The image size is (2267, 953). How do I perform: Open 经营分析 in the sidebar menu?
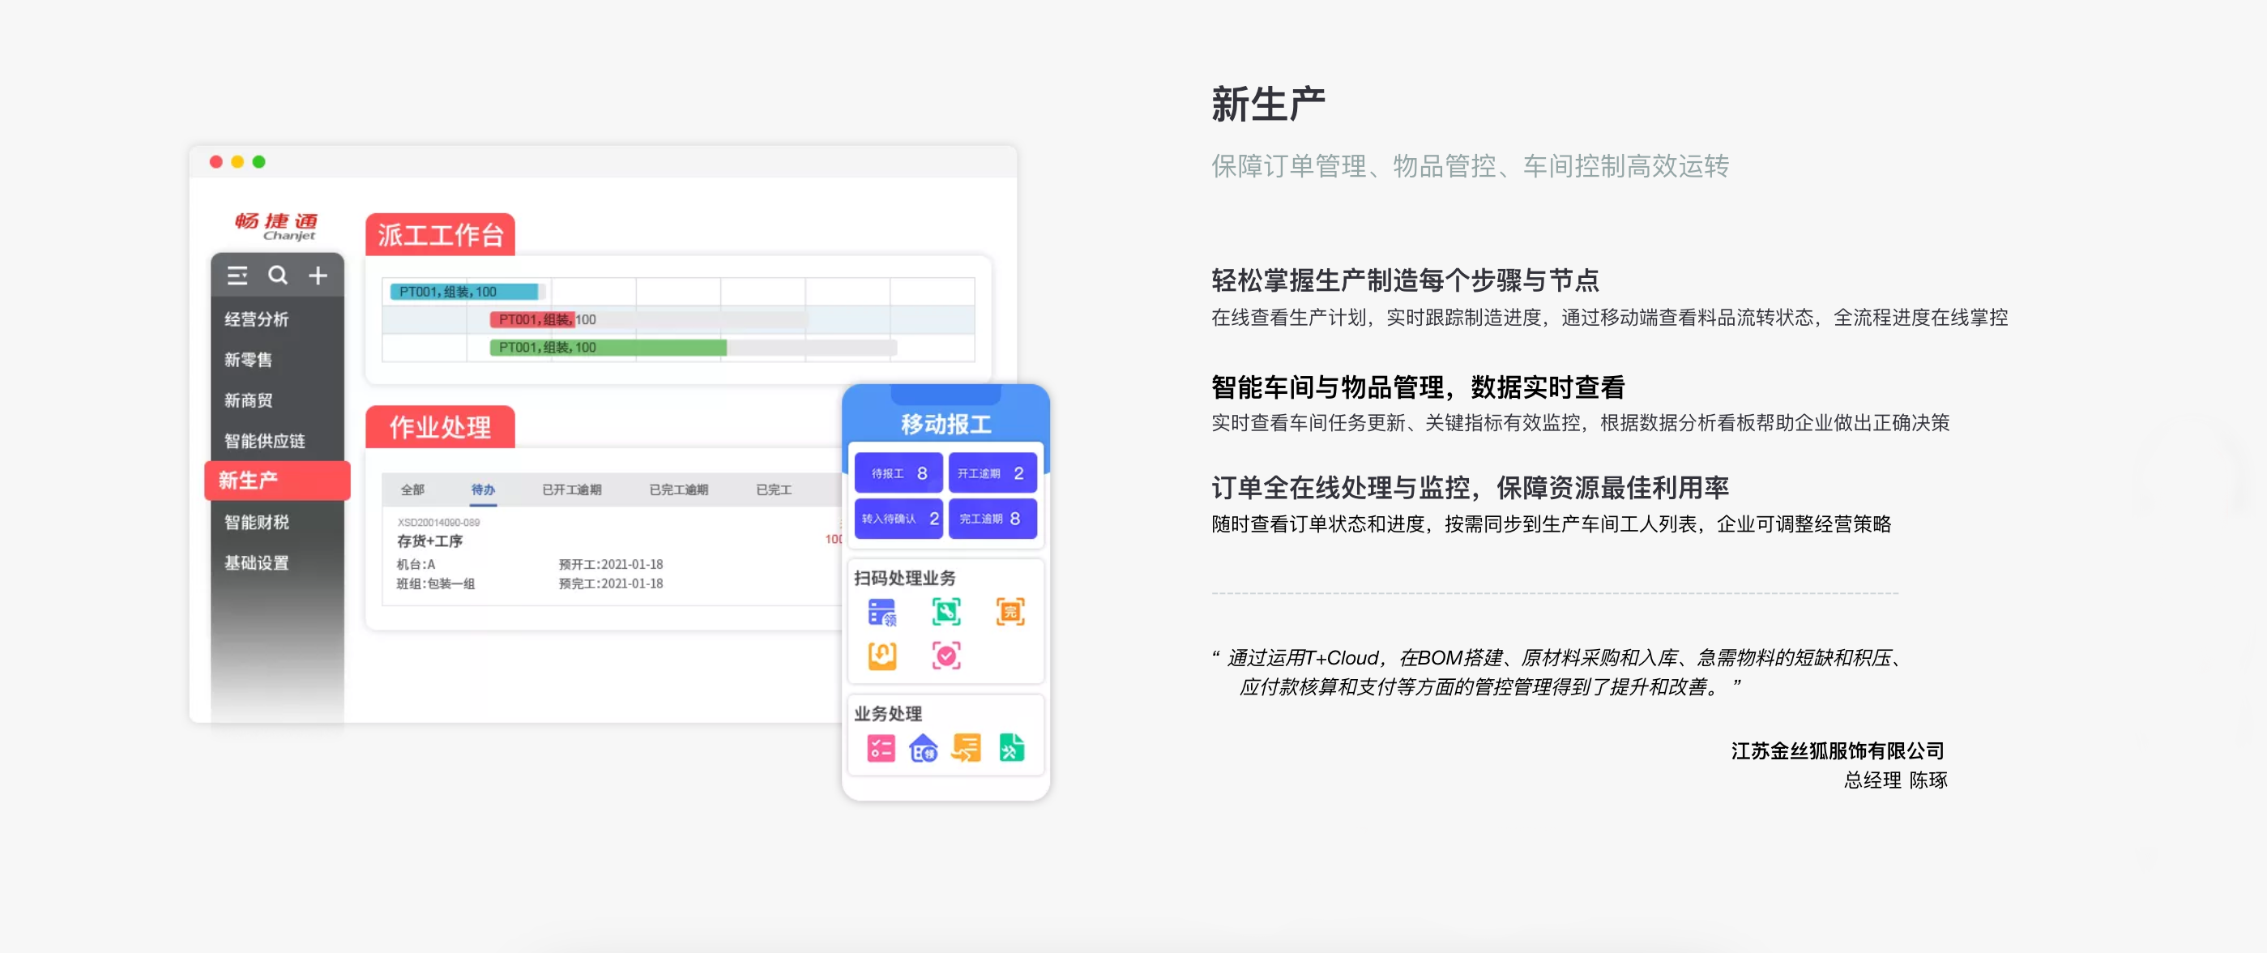[x=256, y=319]
